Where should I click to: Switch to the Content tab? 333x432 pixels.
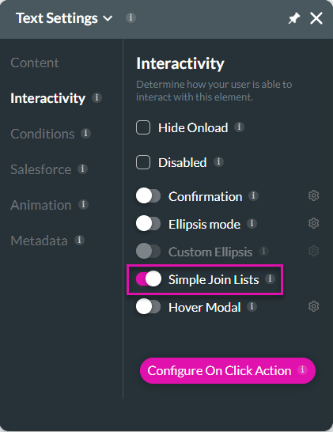[35, 63]
